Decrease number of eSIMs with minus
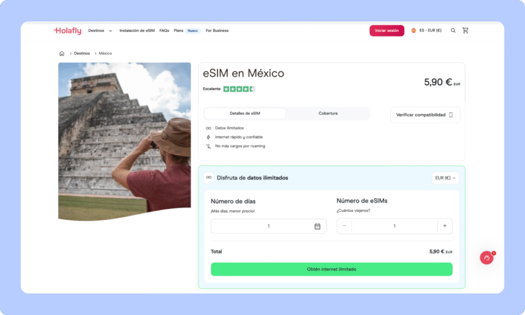The width and height of the screenshot is (525, 315). (344, 226)
